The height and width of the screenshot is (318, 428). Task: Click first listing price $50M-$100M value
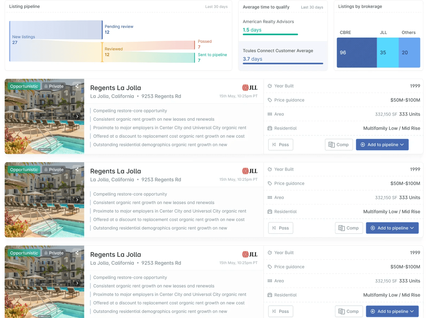[x=405, y=100]
